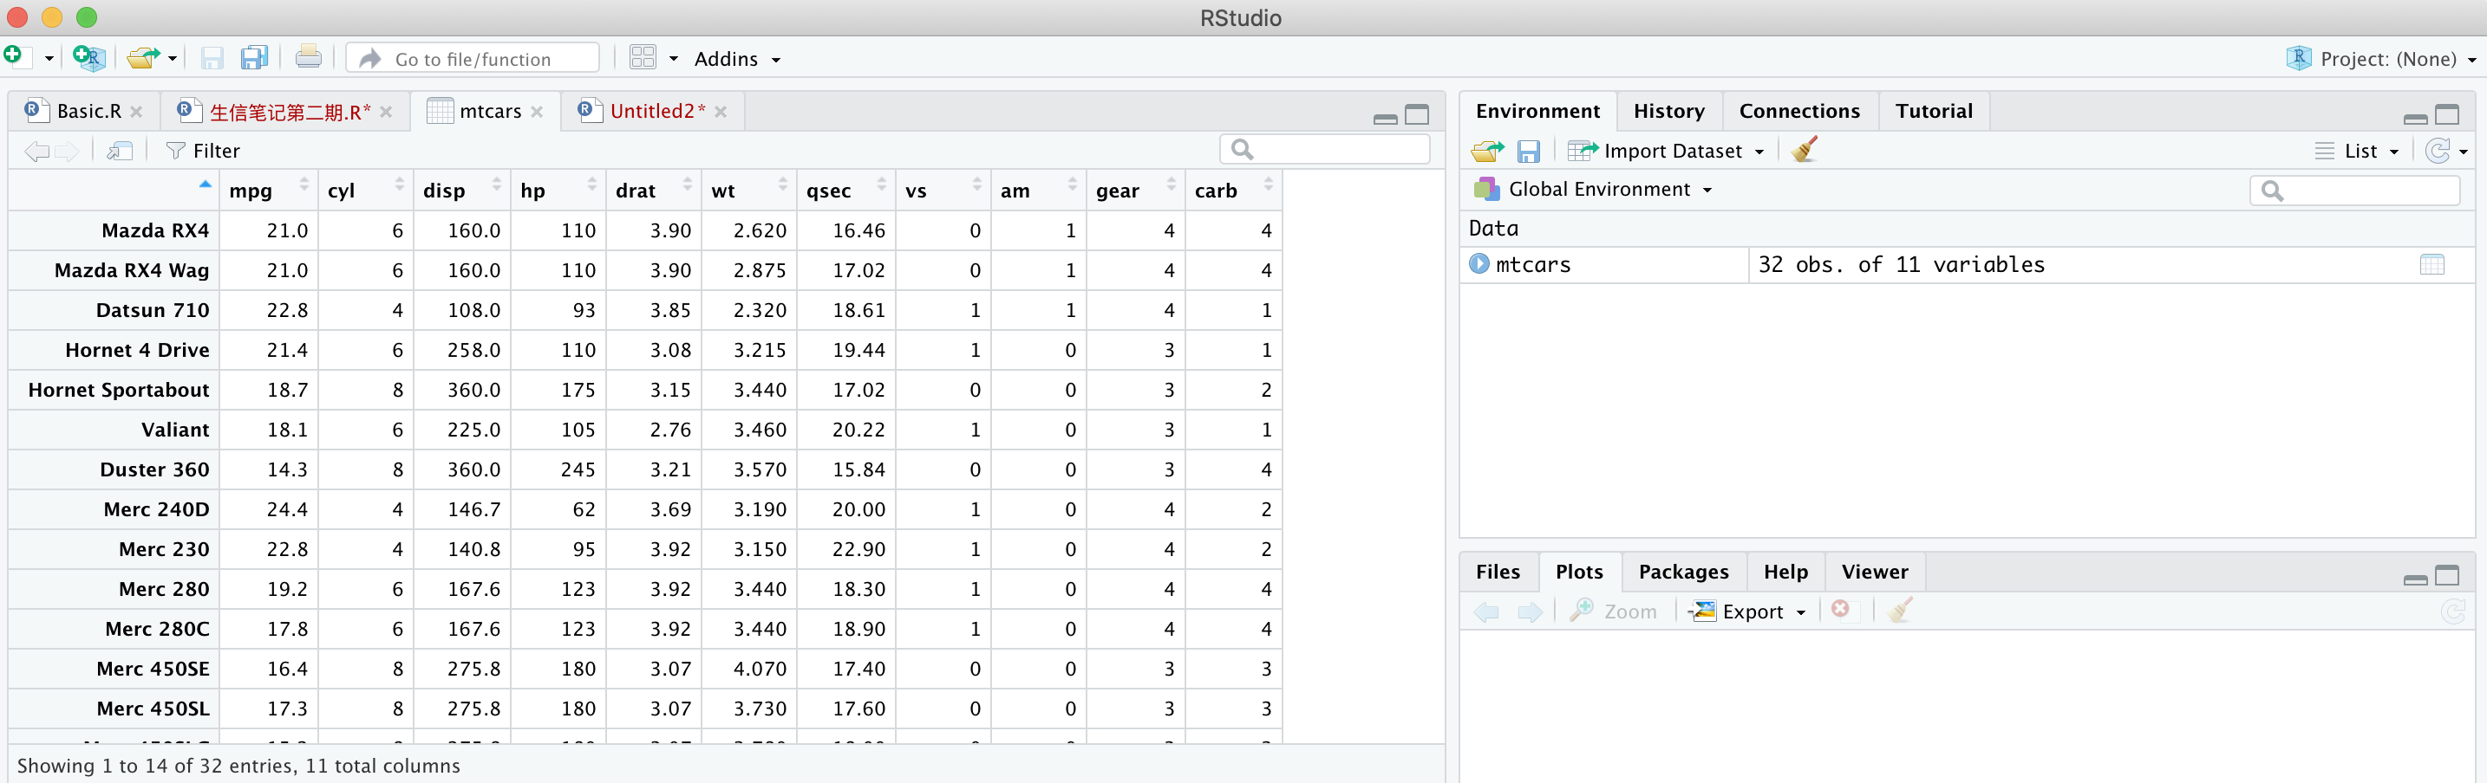Open the mtcars table grid icon in Environment

tap(2432, 264)
